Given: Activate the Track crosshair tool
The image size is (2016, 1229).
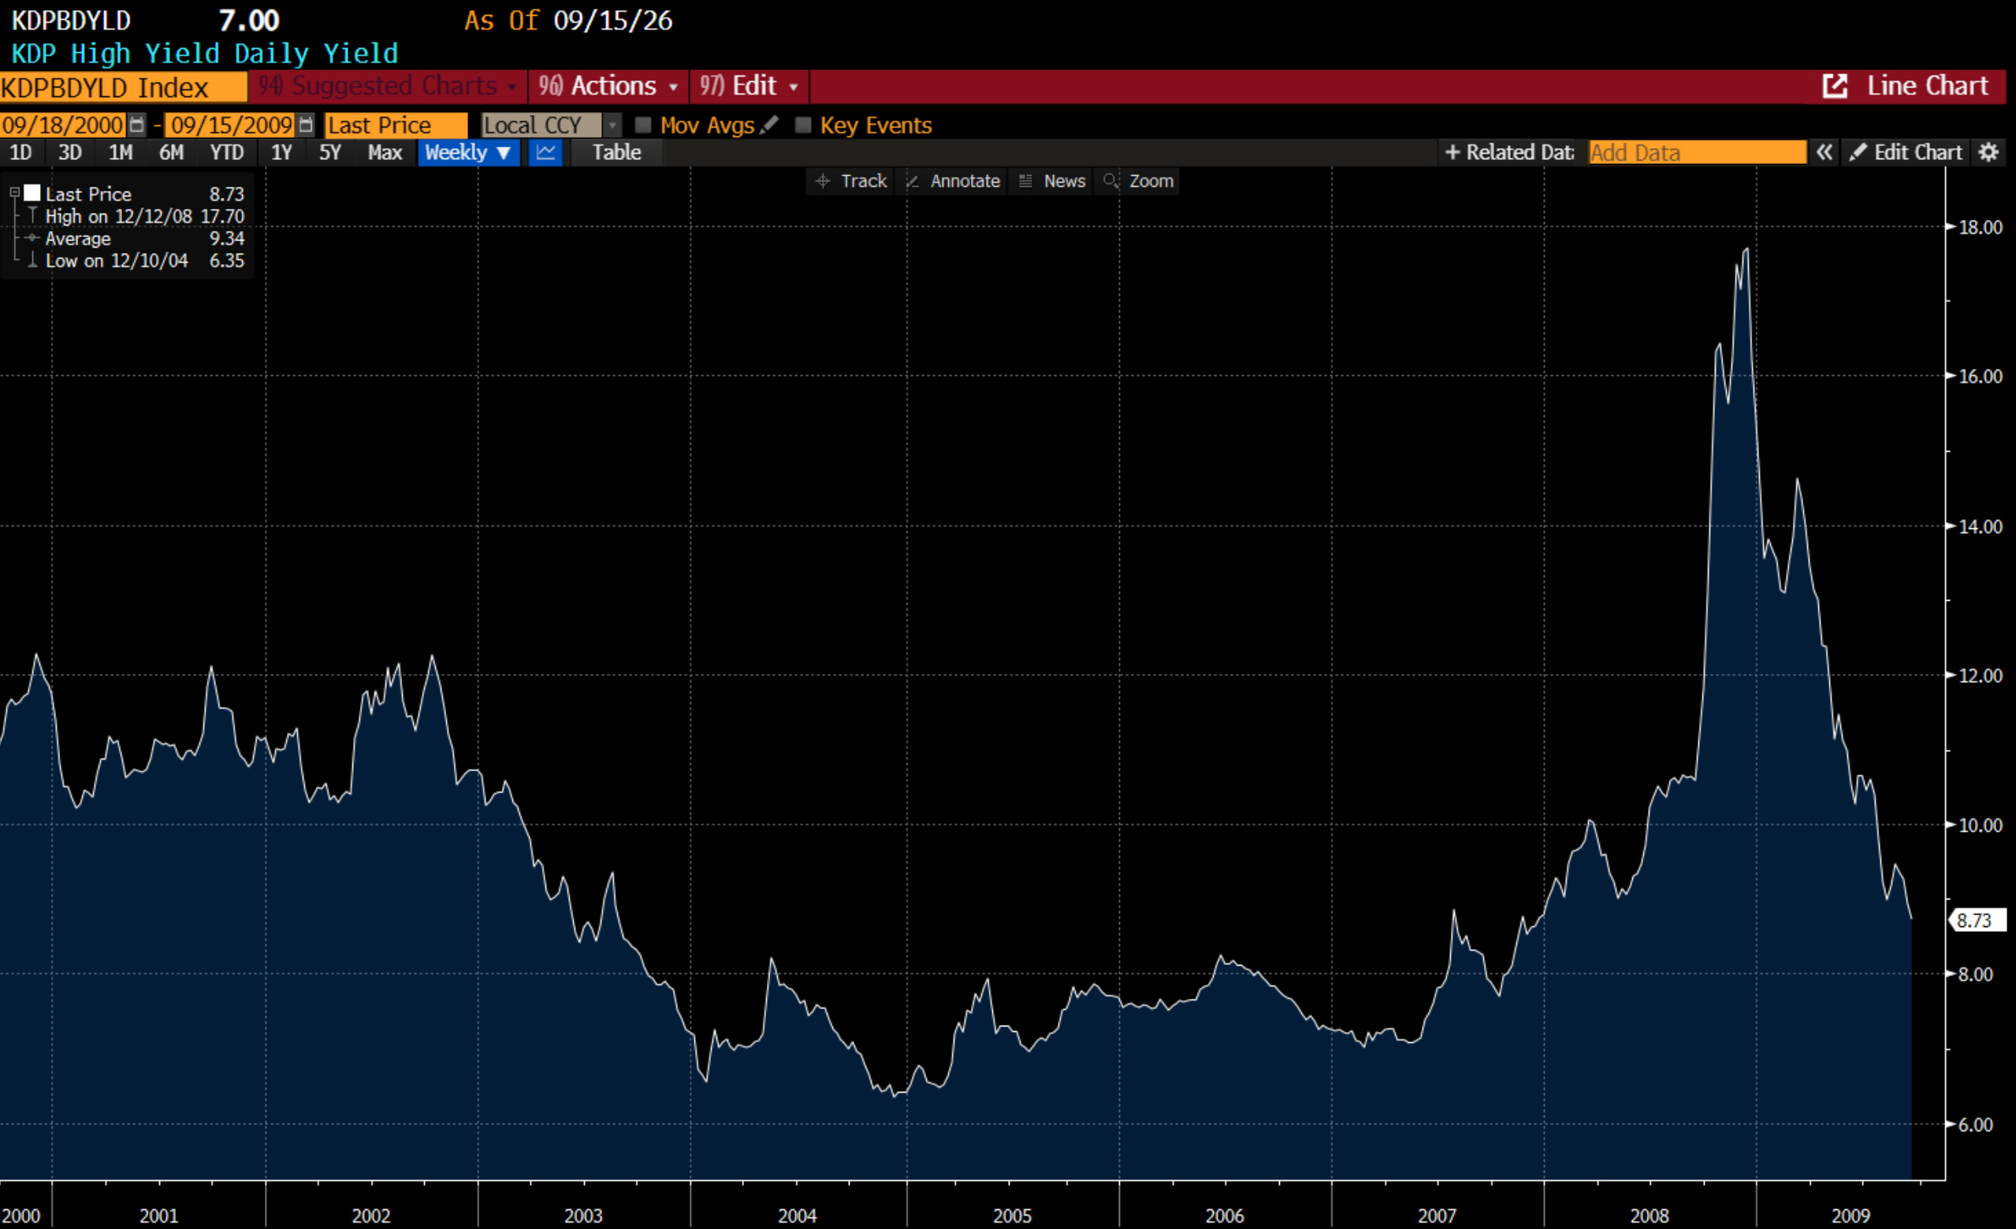Looking at the screenshot, I should coord(852,181).
